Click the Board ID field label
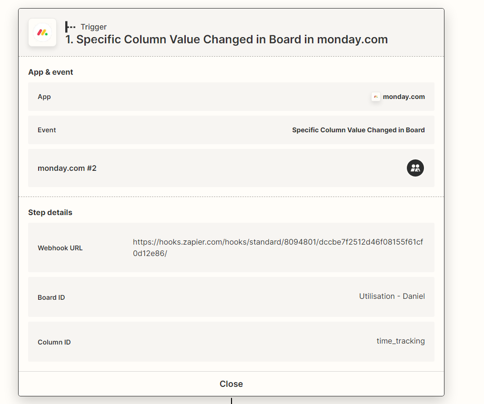Viewport: 484px width, 404px height. click(51, 297)
